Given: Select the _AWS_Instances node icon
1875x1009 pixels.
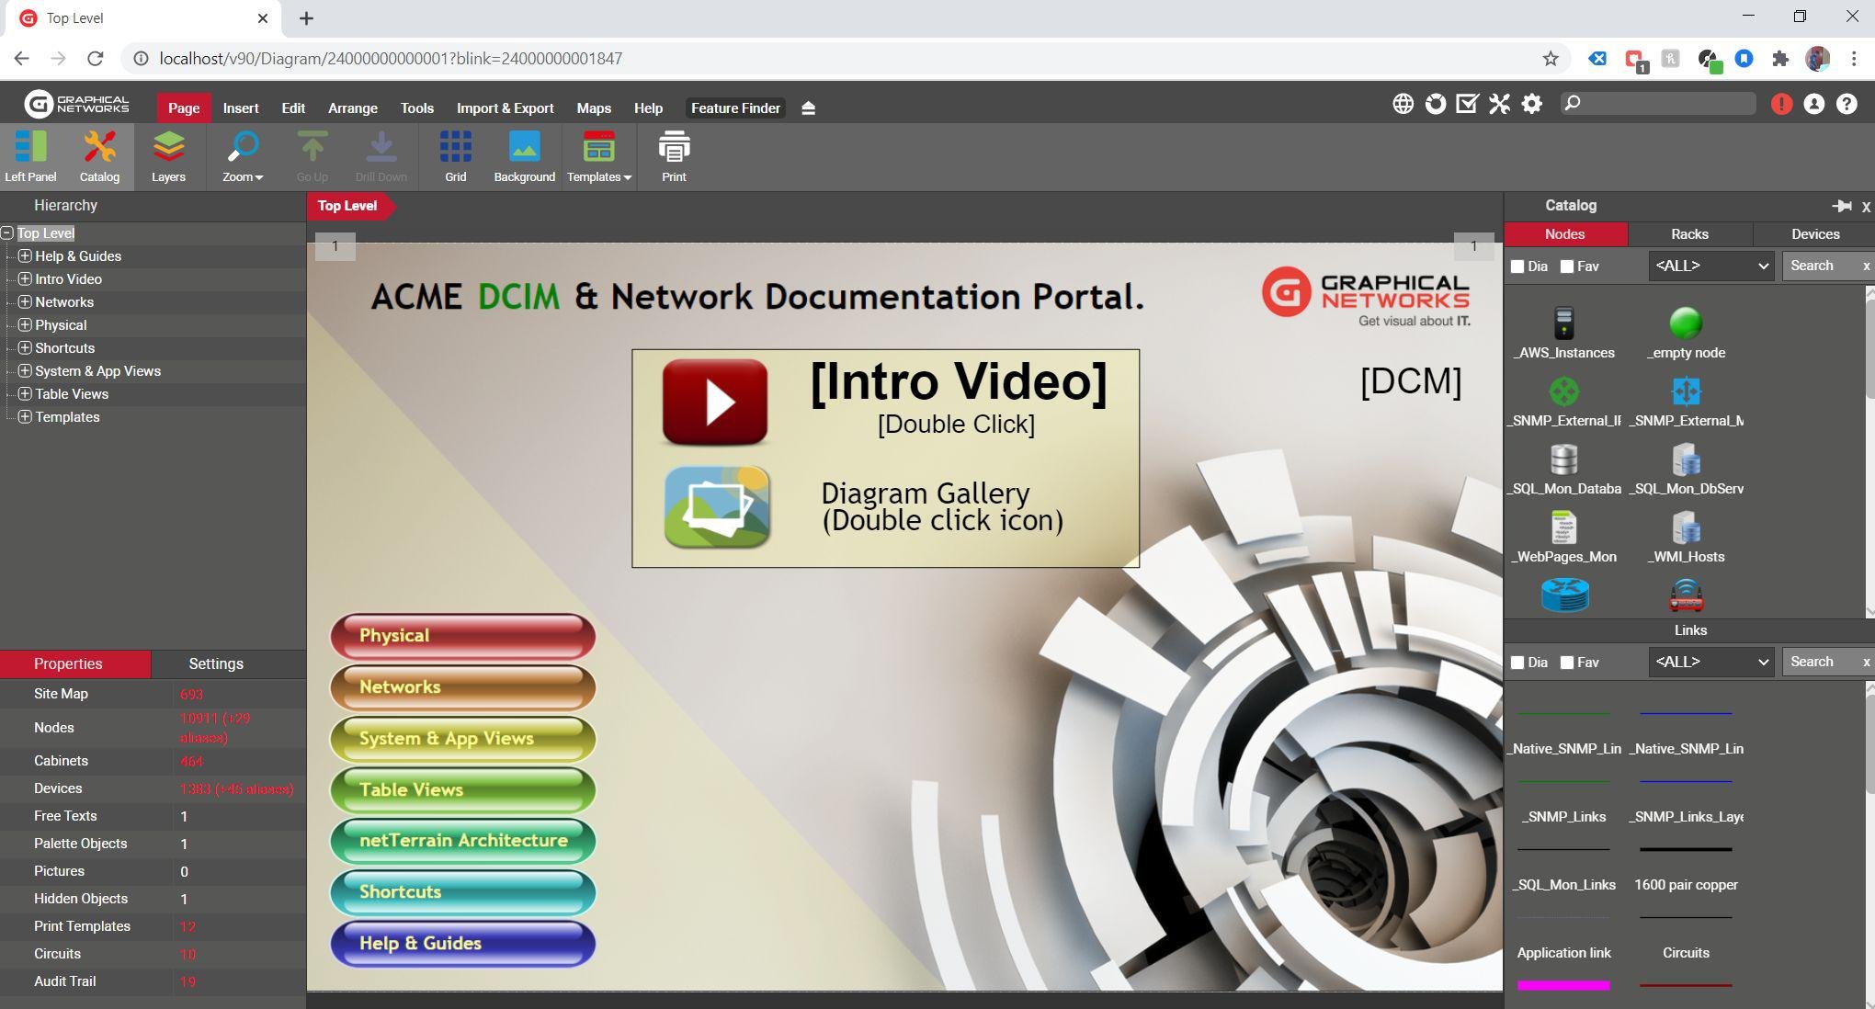Looking at the screenshot, I should point(1563,324).
